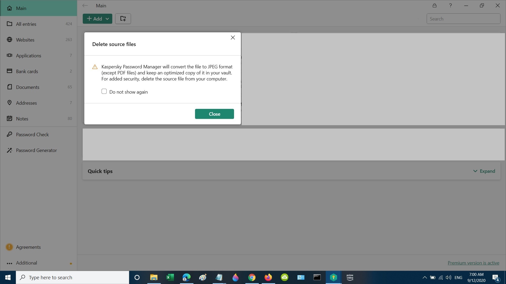
Task: Show hidden system tray icons
Action: coord(425,277)
